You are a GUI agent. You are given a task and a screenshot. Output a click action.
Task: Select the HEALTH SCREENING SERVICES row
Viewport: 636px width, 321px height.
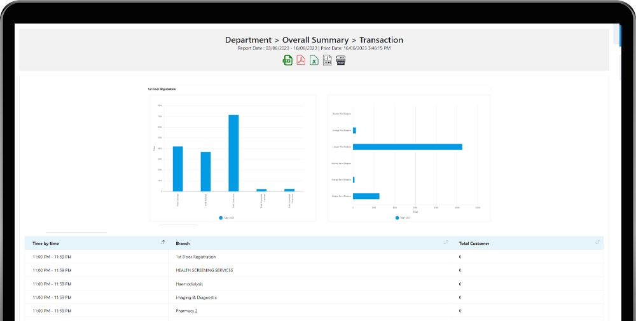tap(204, 270)
